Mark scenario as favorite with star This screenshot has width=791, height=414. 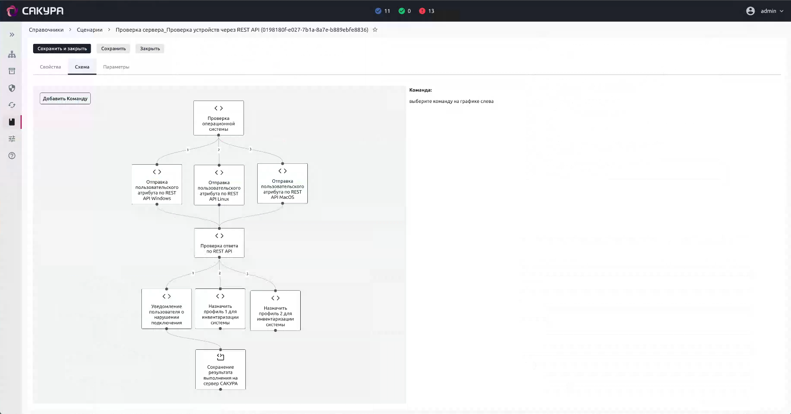tap(375, 30)
